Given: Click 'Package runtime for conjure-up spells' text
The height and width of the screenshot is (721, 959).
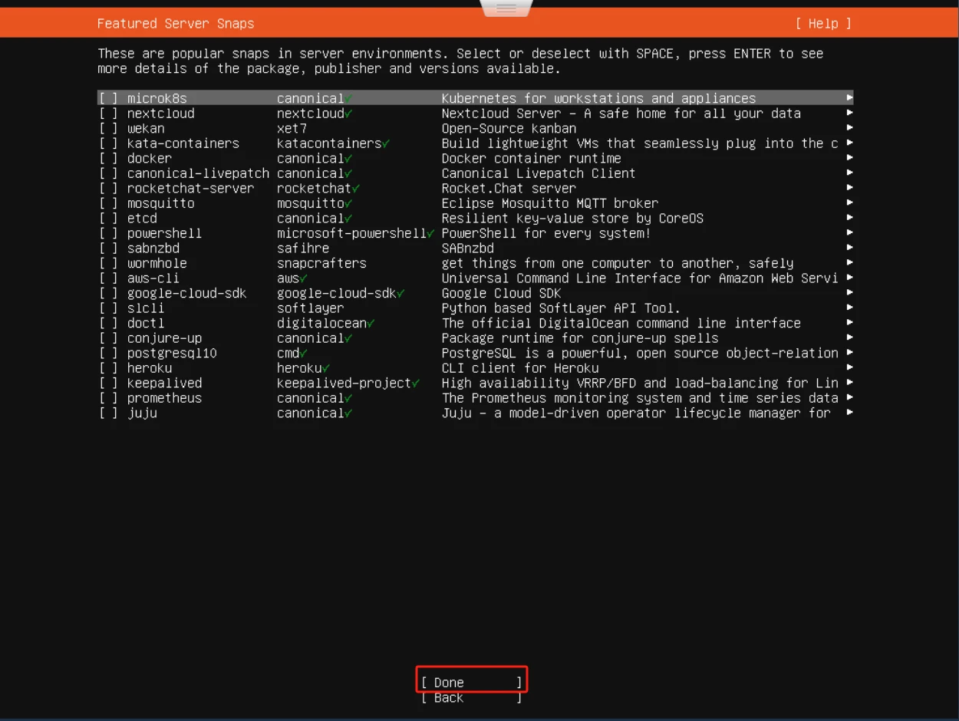Looking at the screenshot, I should pyautogui.click(x=580, y=337).
